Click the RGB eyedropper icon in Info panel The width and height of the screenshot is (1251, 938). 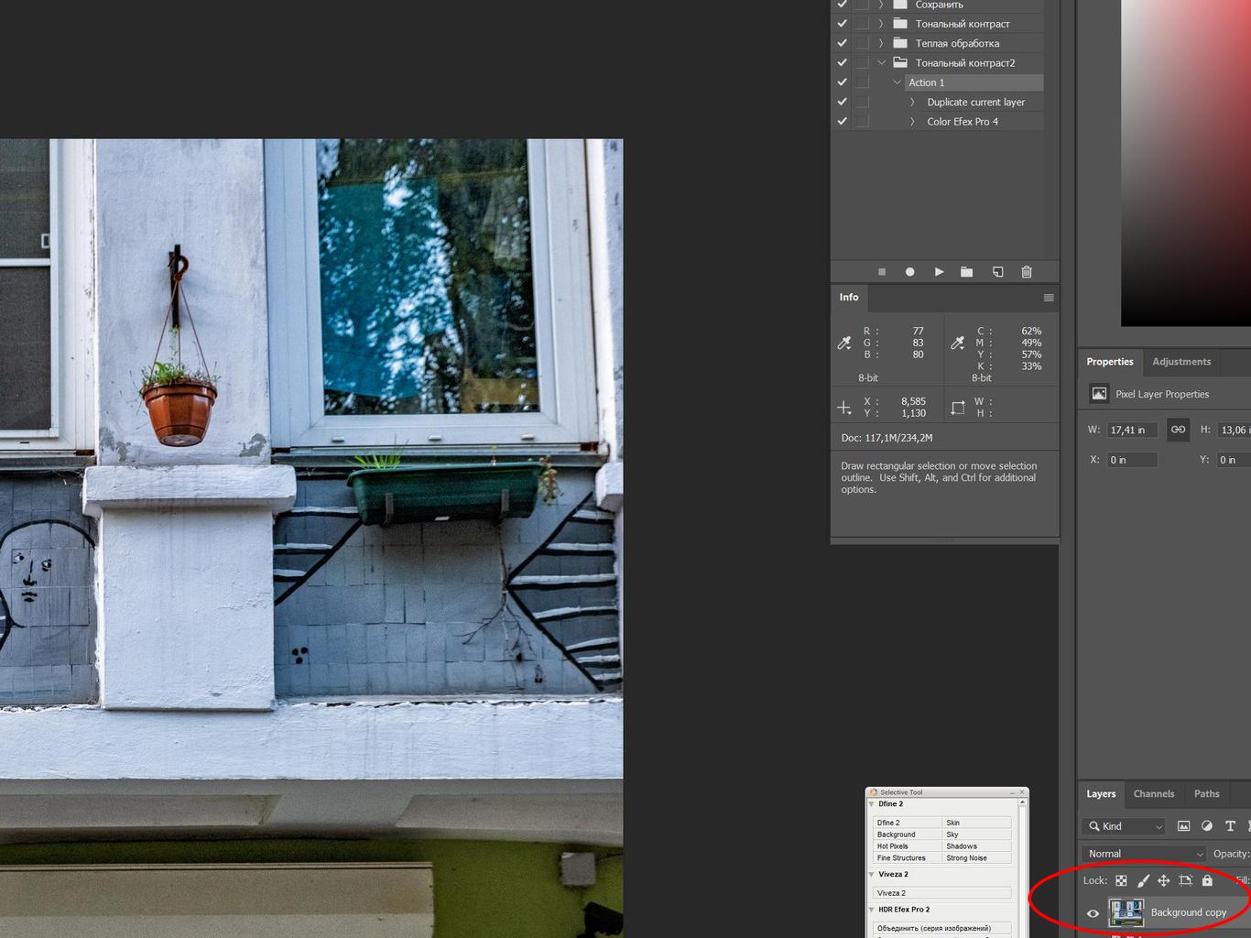(x=844, y=344)
